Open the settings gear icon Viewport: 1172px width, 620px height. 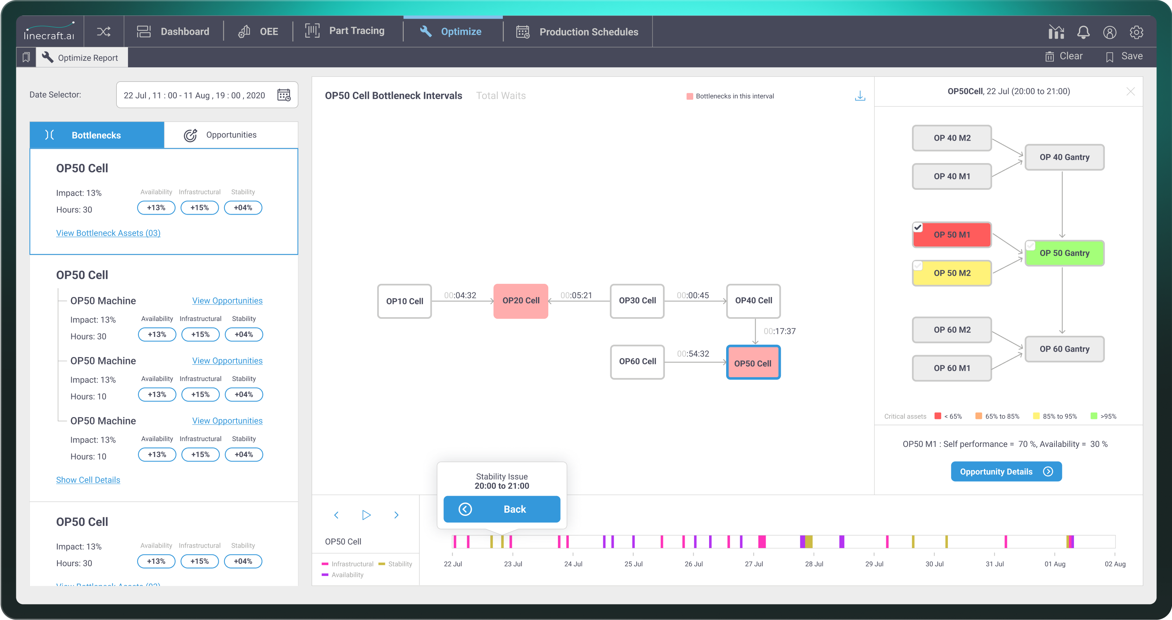(x=1136, y=32)
